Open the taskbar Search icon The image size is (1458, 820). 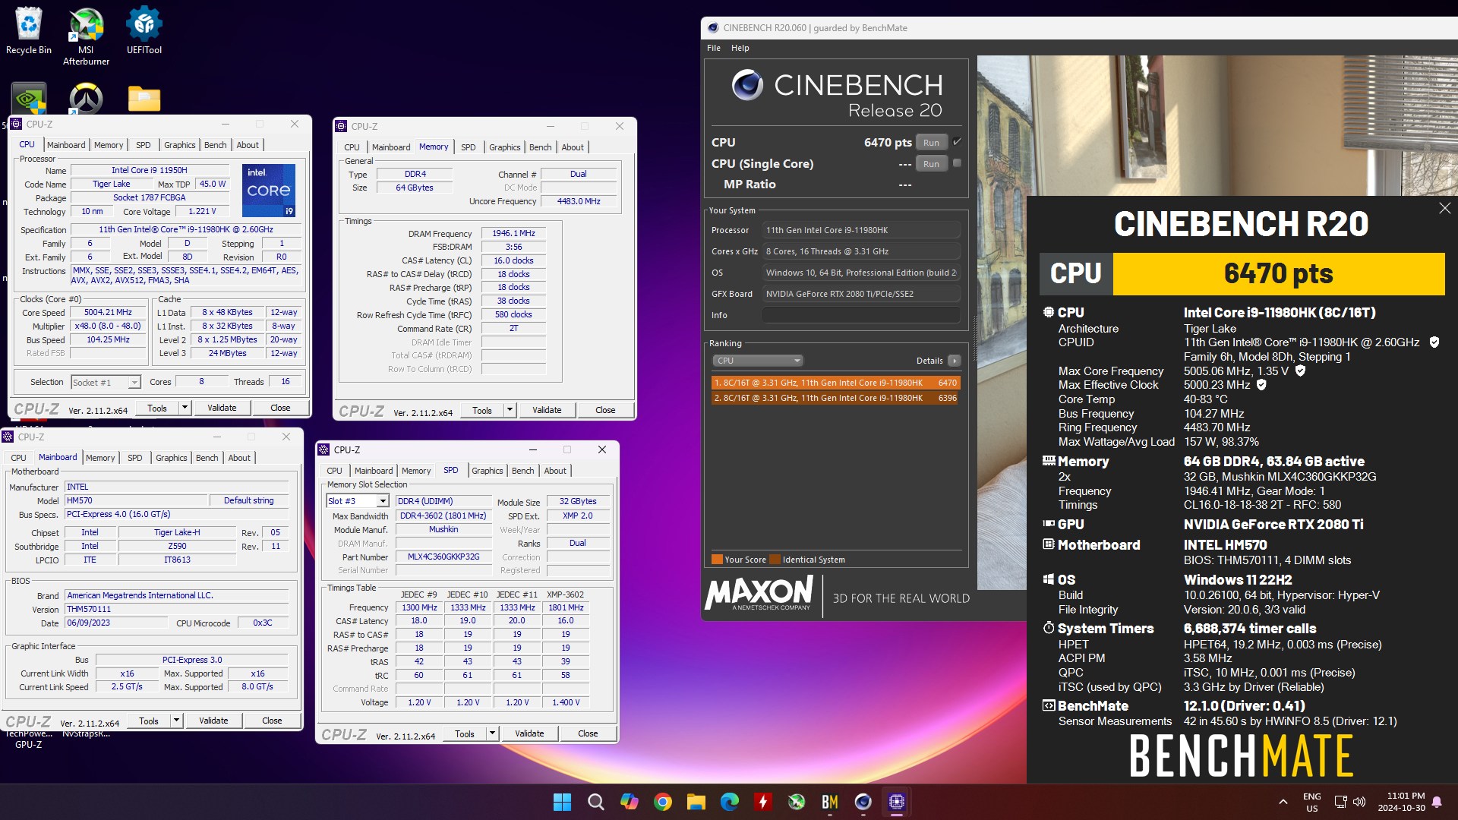[x=596, y=802]
